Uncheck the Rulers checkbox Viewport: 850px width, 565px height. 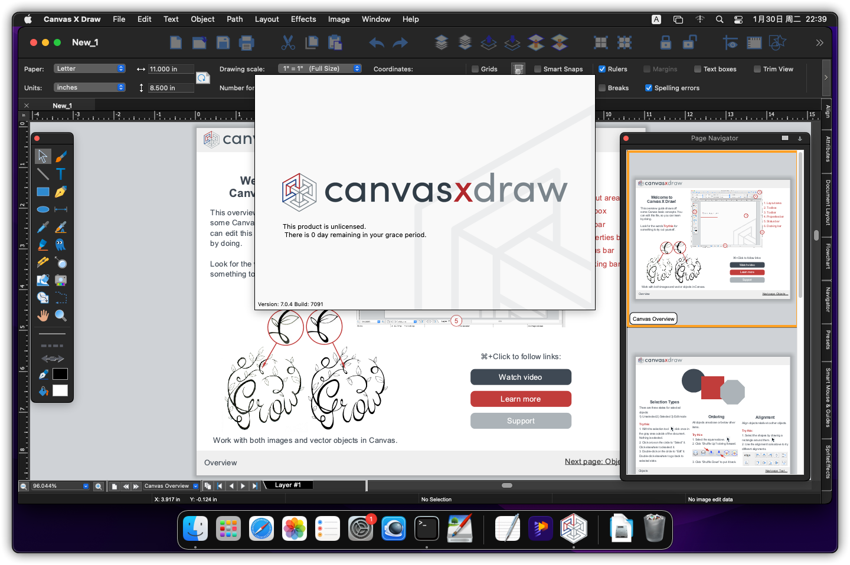602,69
